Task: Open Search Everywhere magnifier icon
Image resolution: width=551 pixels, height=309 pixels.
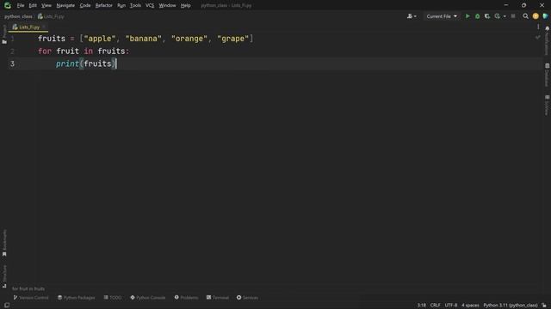Action: click(525, 16)
